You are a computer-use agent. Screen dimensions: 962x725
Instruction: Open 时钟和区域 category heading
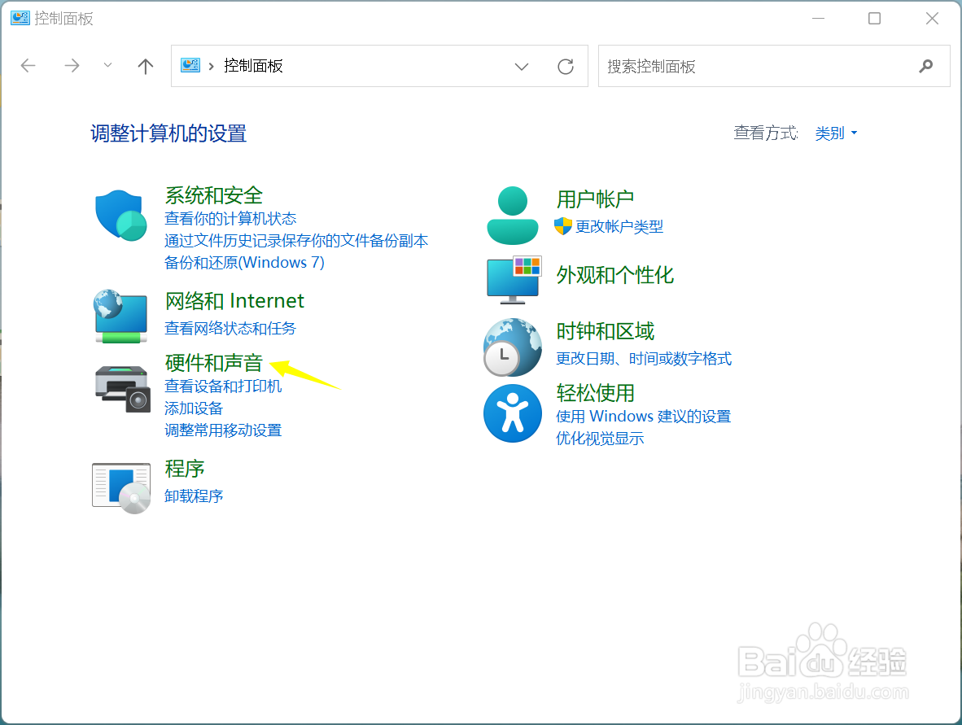pyautogui.click(x=605, y=331)
